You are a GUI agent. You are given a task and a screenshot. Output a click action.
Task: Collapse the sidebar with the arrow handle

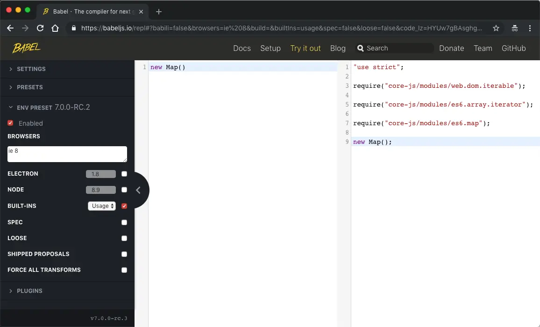tap(138, 190)
